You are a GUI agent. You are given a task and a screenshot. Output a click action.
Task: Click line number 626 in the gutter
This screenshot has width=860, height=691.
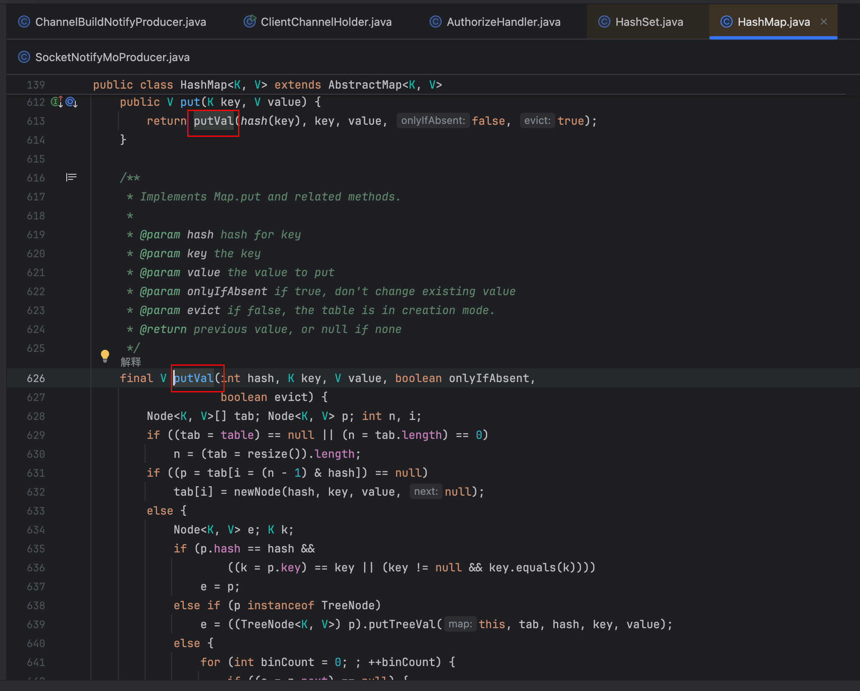[x=36, y=378]
